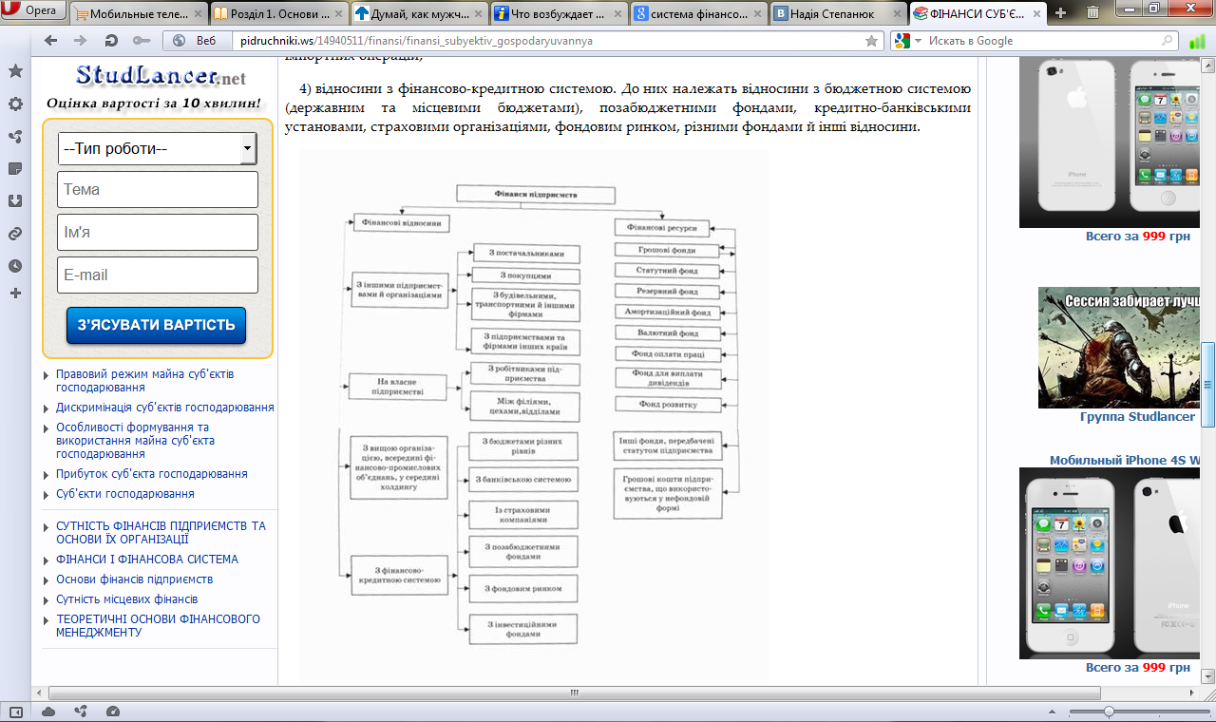Open the History clock icon in sidebar

point(15,266)
